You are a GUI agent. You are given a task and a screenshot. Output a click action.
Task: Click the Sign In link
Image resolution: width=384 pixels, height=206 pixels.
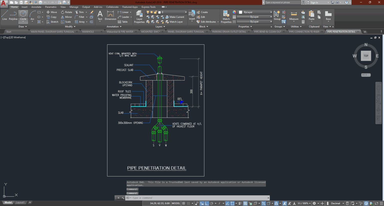[315, 2]
